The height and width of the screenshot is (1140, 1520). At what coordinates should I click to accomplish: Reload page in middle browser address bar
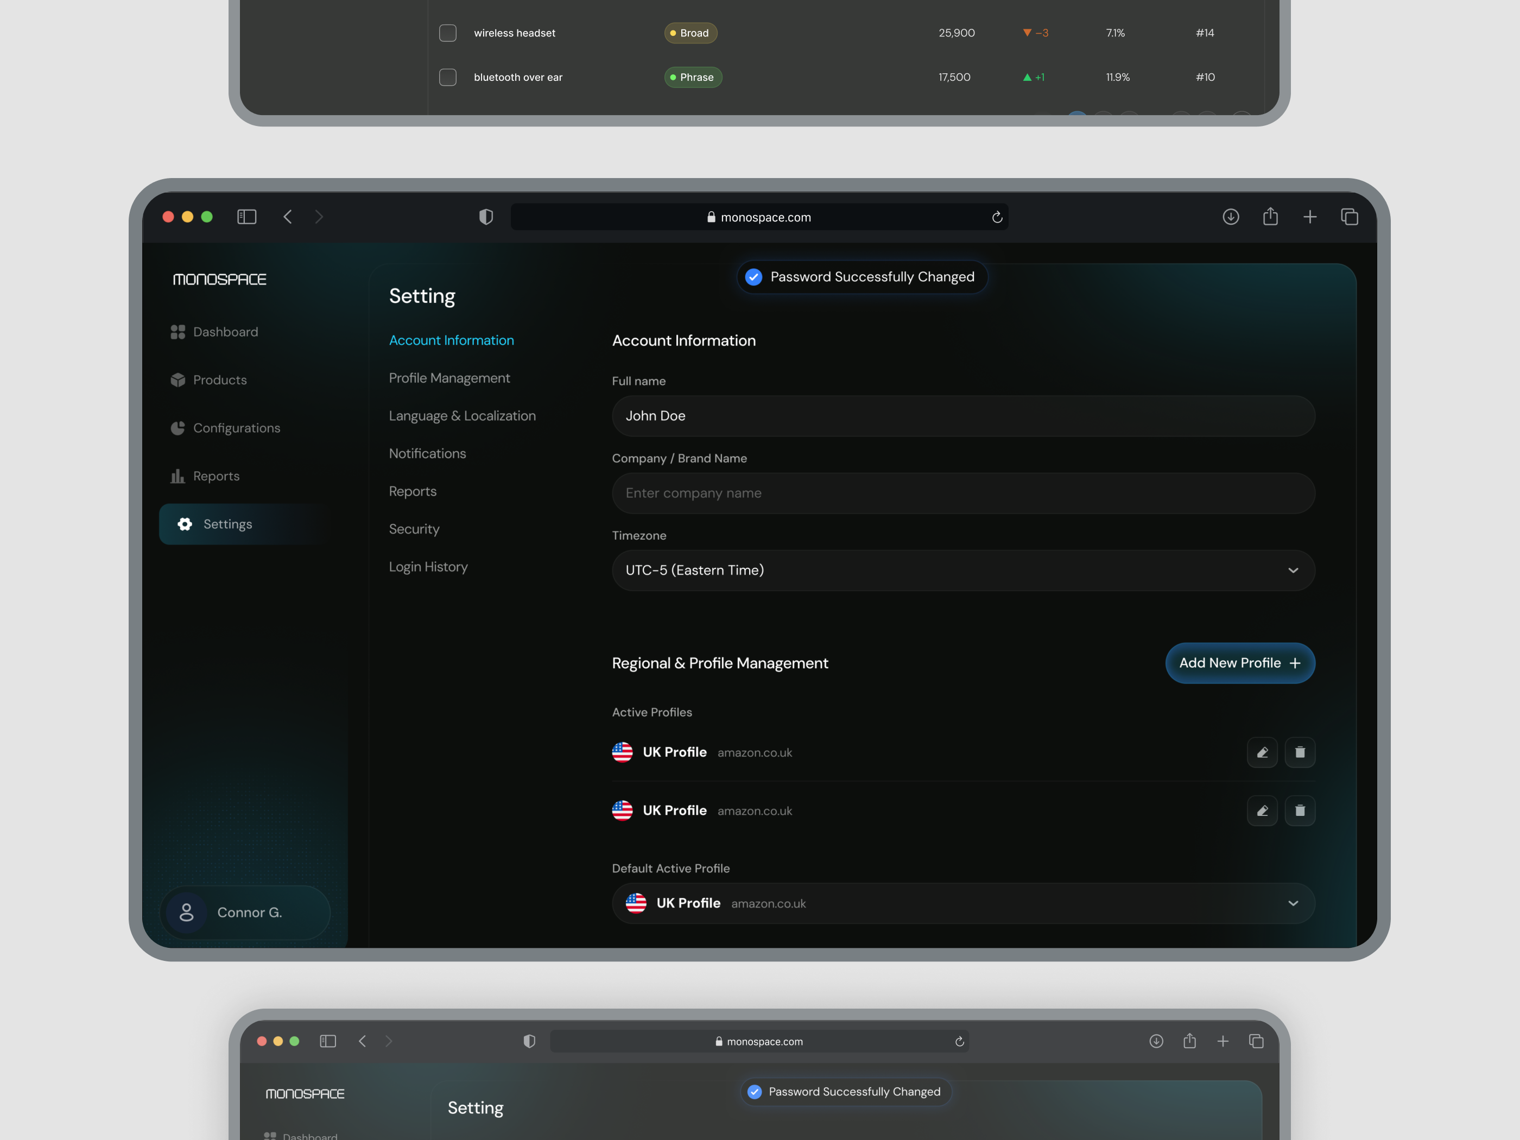click(996, 217)
